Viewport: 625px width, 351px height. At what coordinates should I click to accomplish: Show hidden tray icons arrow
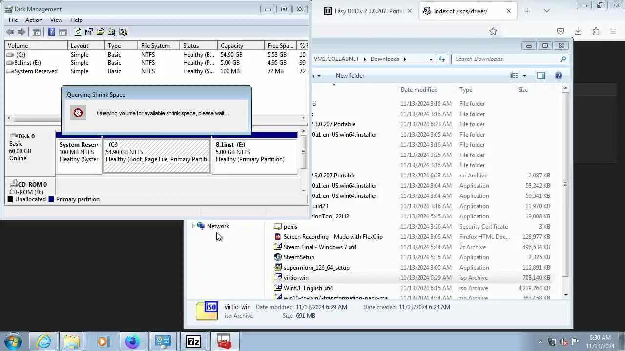540,342
